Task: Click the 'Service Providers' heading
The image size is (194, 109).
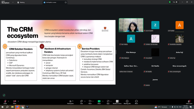Action: (91, 49)
